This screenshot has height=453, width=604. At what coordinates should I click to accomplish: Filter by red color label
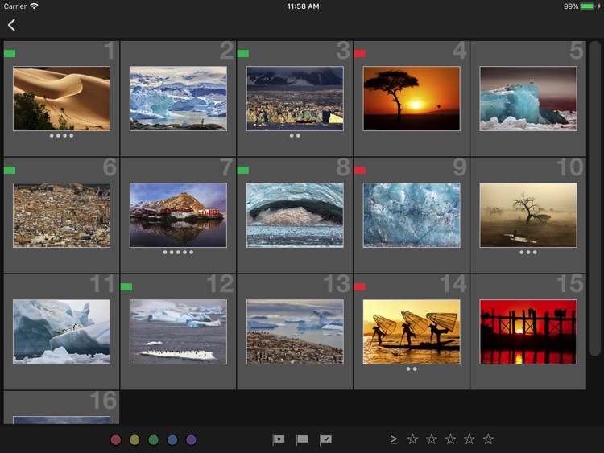[115, 439]
